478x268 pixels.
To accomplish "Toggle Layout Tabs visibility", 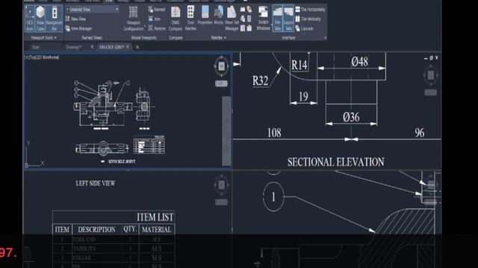I will [x=288, y=19].
